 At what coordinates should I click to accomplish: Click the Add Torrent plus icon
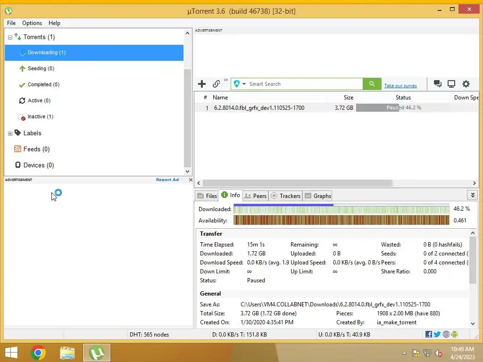[x=202, y=84]
